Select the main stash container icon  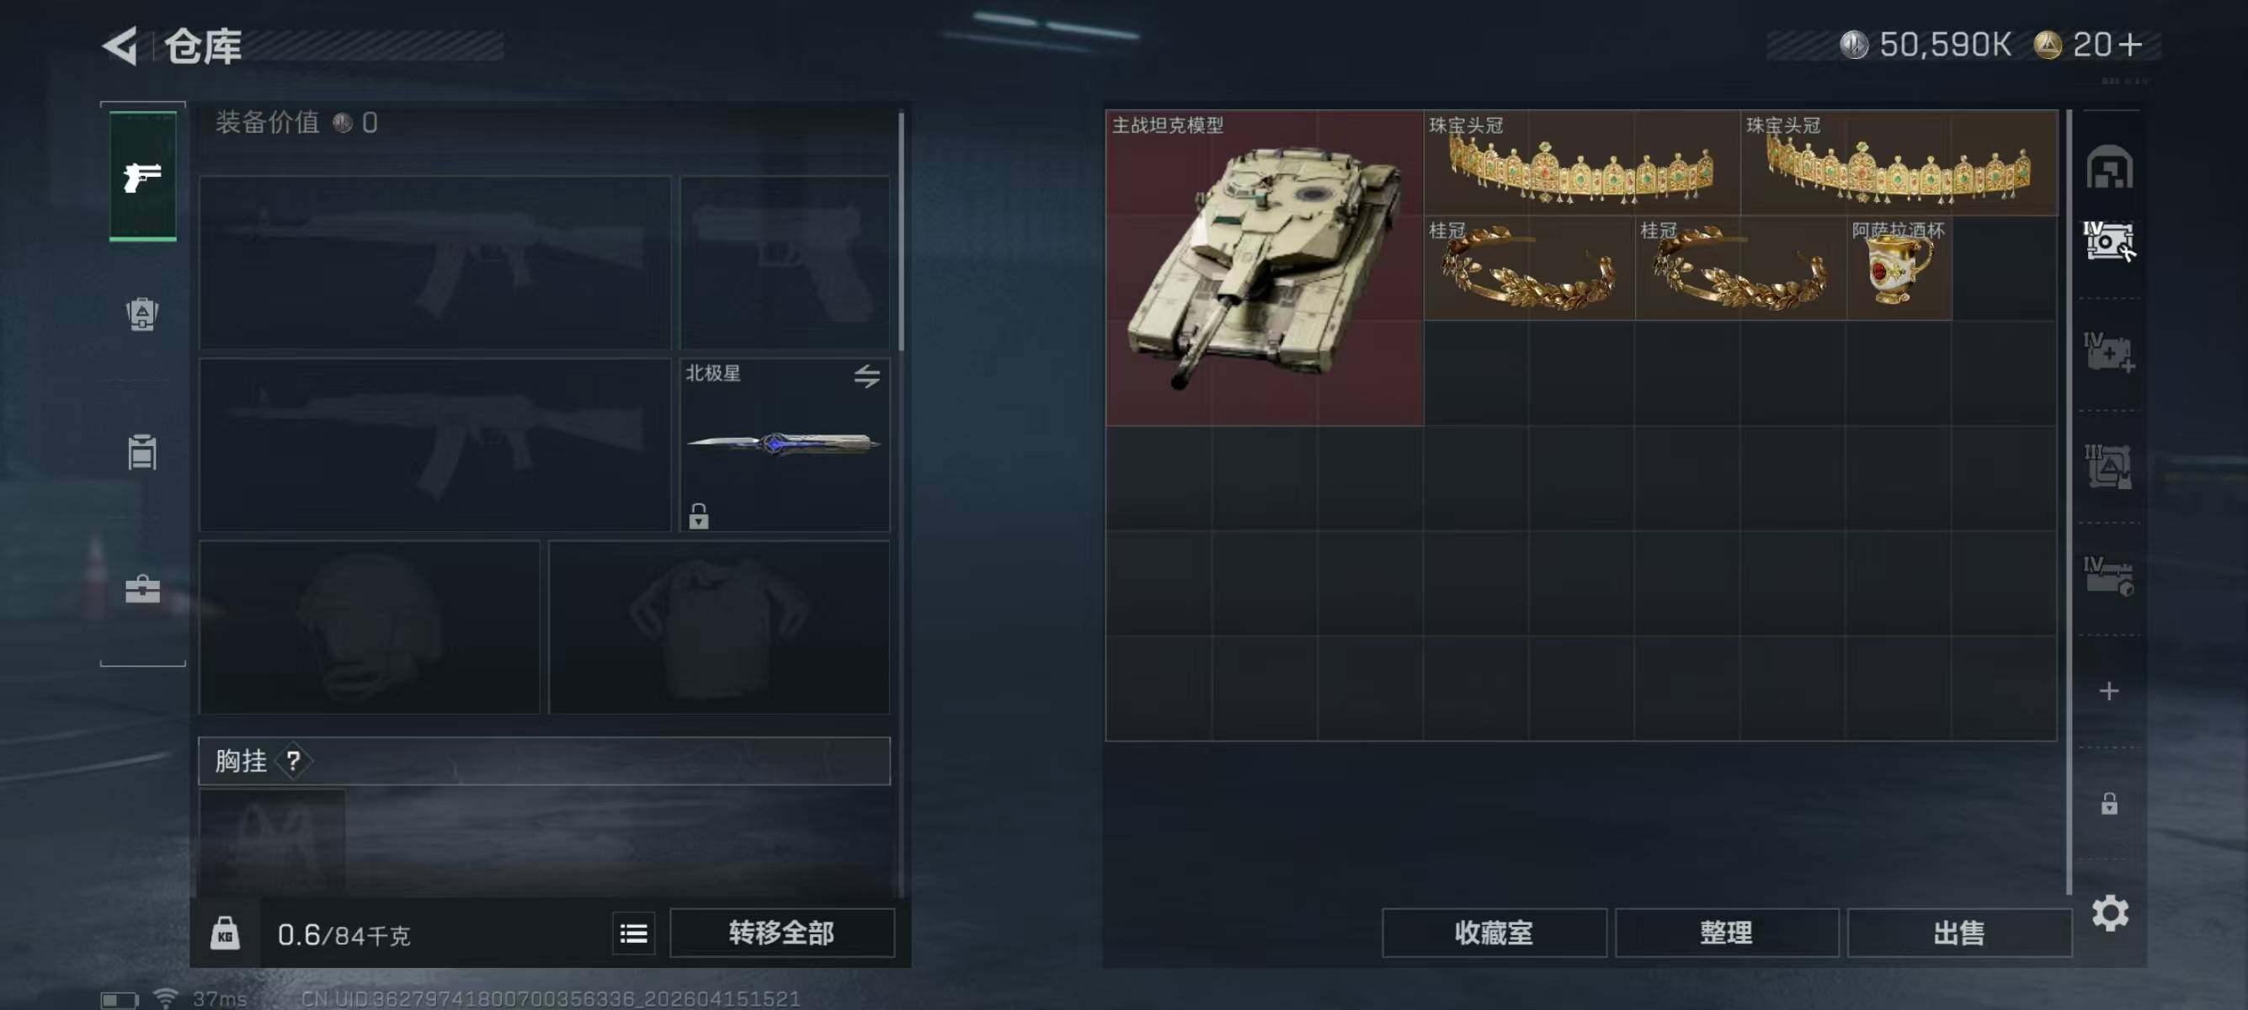pos(2109,167)
